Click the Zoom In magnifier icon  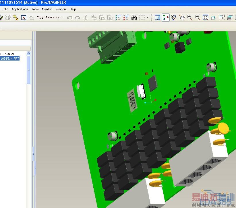point(190,18)
